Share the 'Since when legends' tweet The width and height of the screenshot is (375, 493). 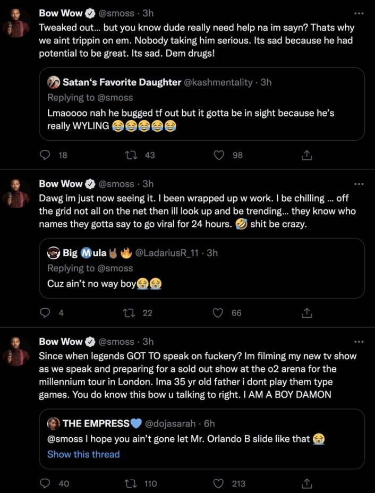(x=306, y=483)
